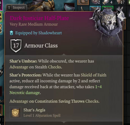Click the Shar's Aegis spell icon
130x125 pixels.
click(x=15, y=112)
